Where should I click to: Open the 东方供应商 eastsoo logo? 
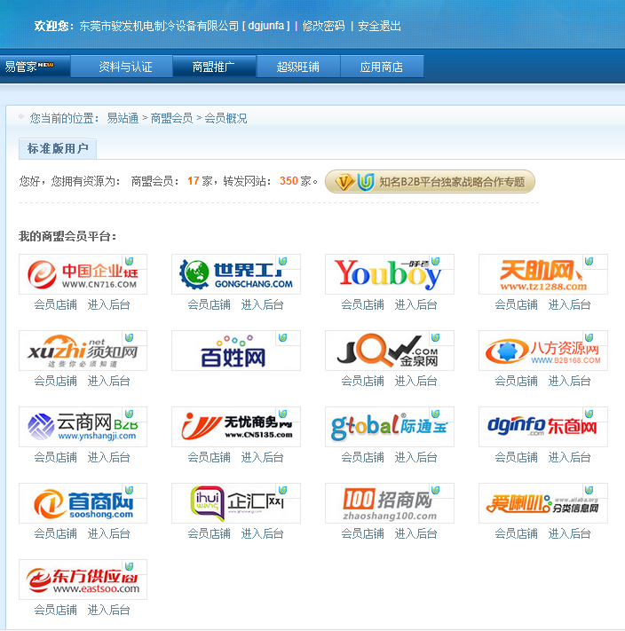(83, 580)
